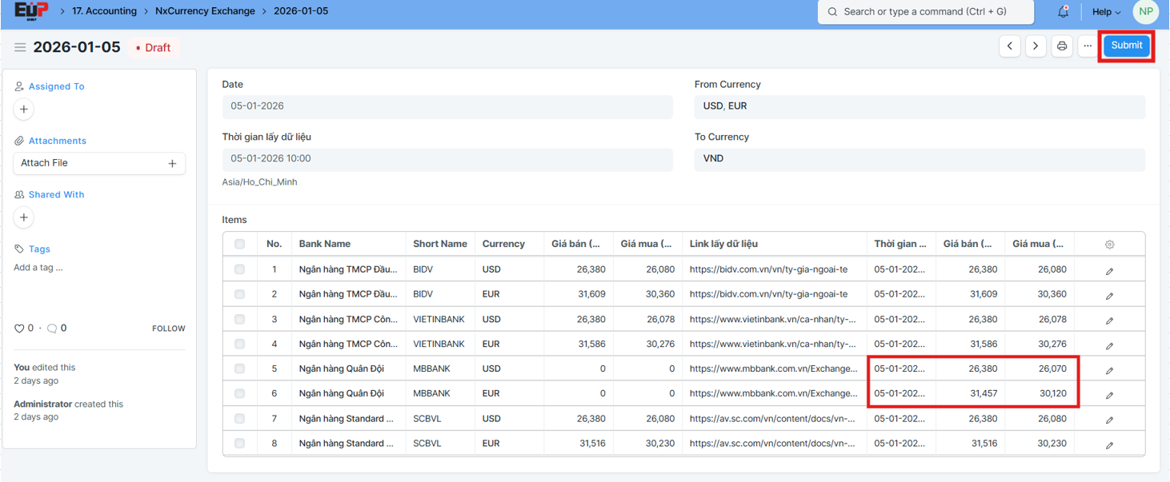Open the NP user avatar menu
The image size is (1170, 482).
click(x=1146, y=12)
